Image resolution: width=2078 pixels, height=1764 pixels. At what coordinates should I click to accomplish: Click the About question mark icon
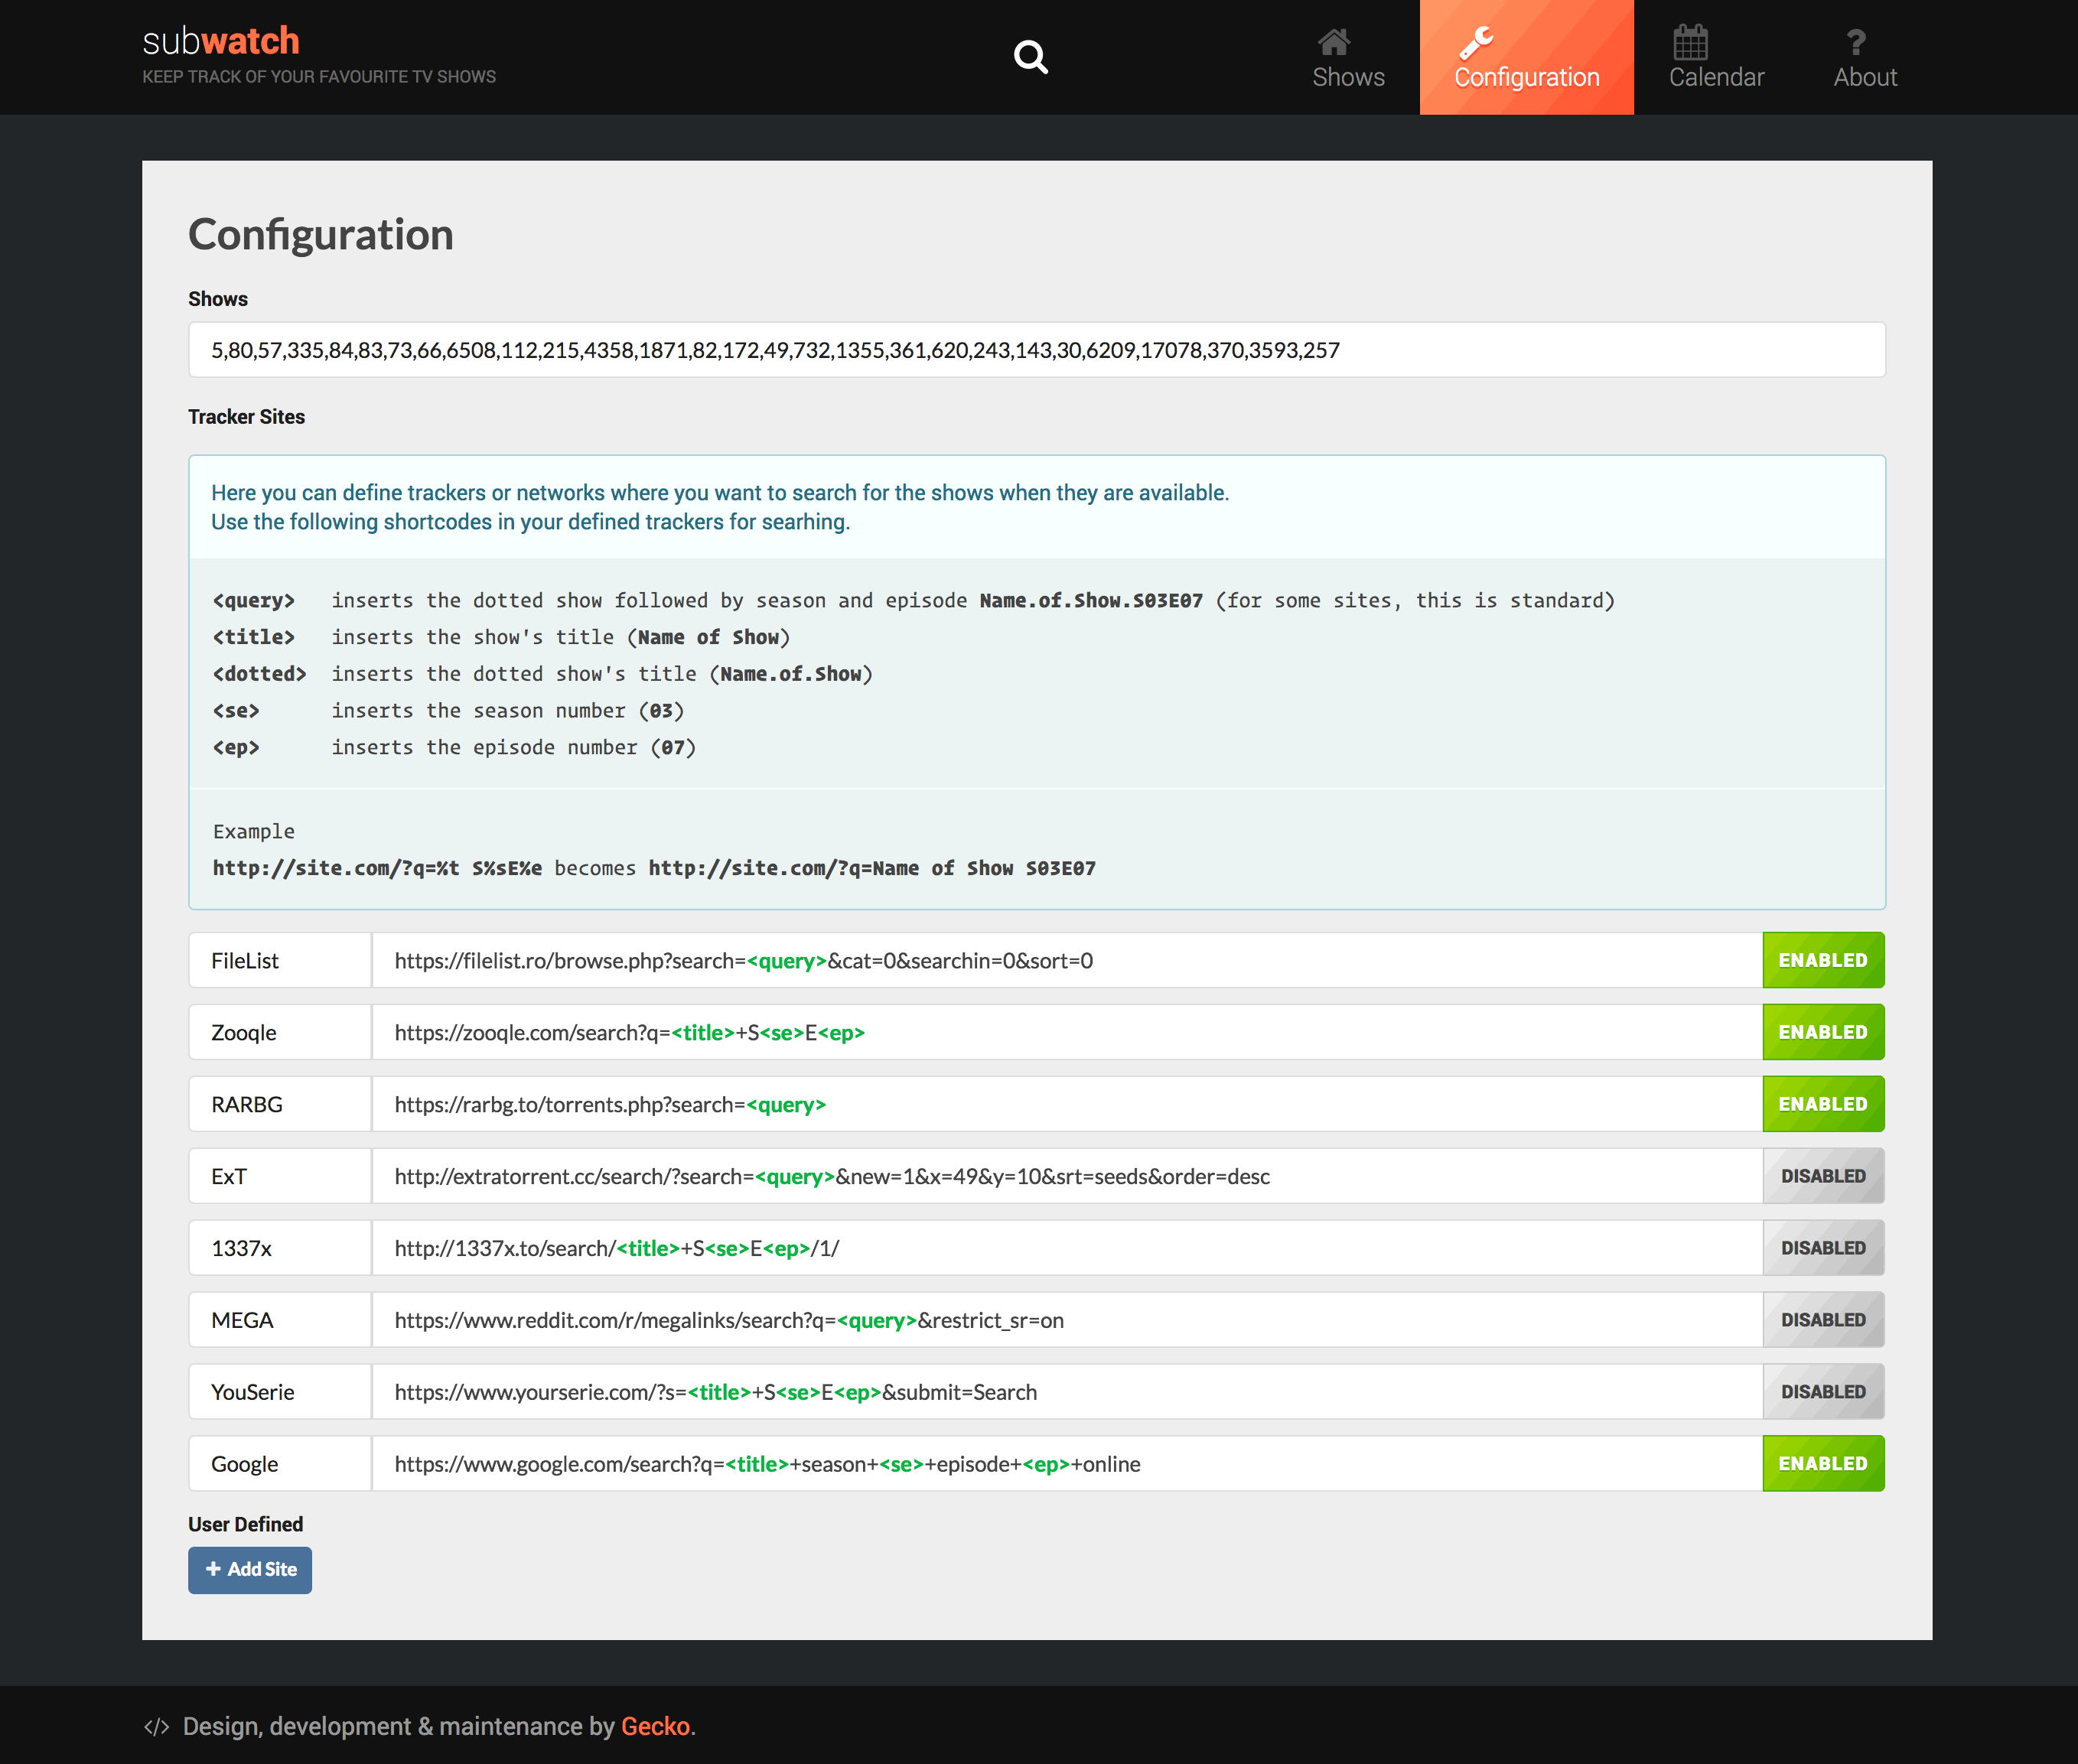pyautogui.click(x=1855, y=42)
